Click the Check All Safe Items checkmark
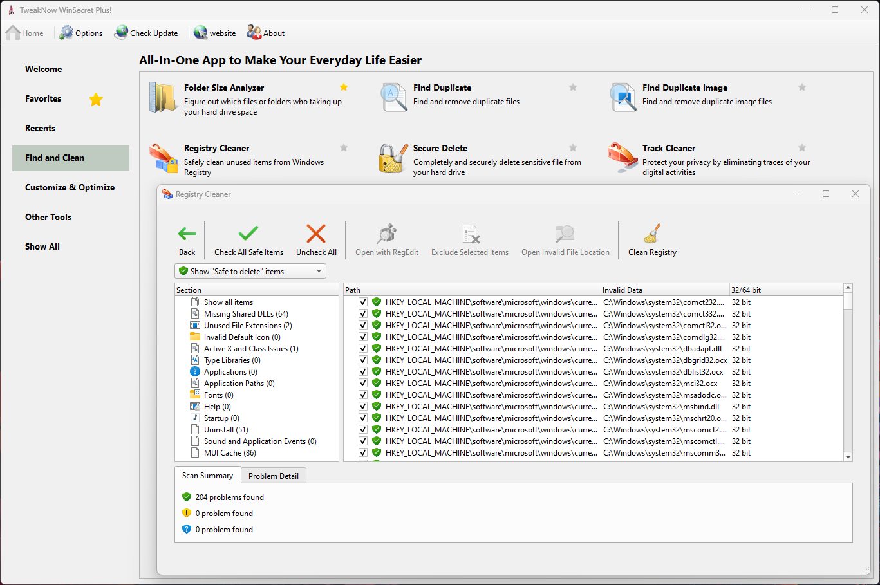The width and height of the screenshot is (880, 585). [x=248, y=233]
